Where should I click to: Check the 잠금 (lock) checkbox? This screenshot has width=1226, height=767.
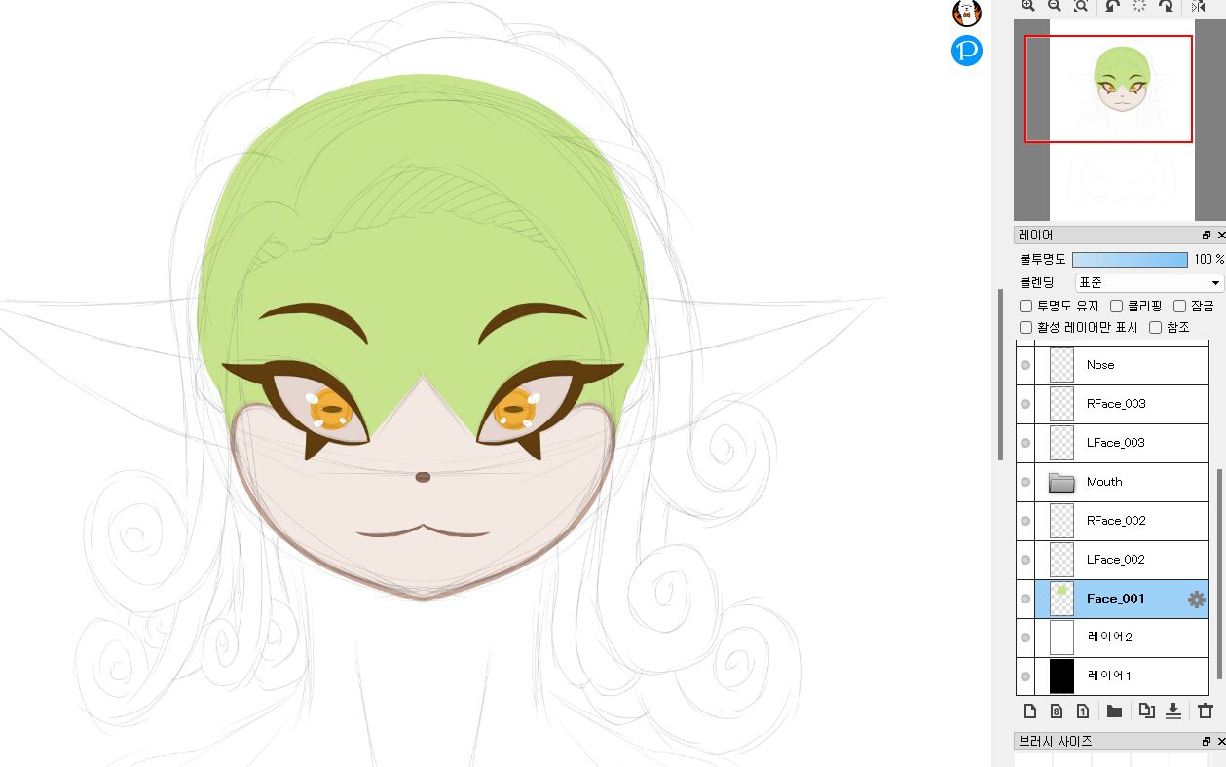tap(1180, 307)
